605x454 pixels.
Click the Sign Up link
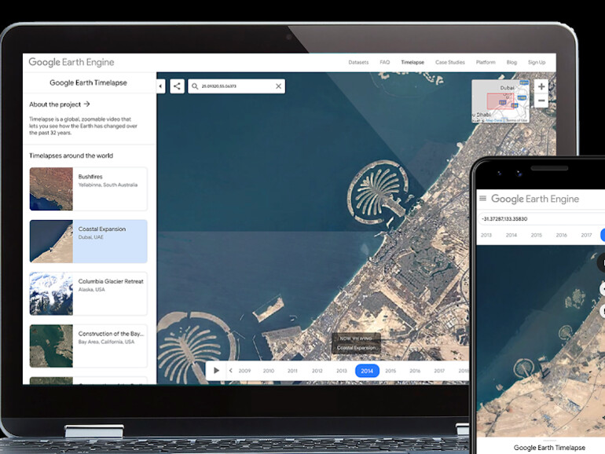pos(537,62)
